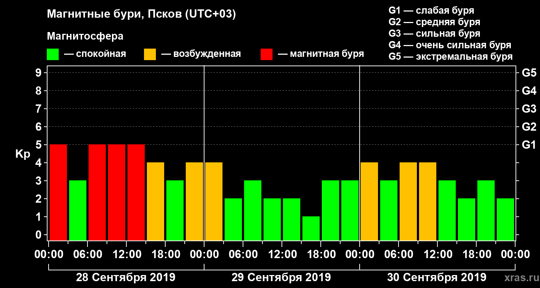Click the Kp 1 bar on 29 September
The height and width of the screenshot is (288, 540).
coord(311,228)
